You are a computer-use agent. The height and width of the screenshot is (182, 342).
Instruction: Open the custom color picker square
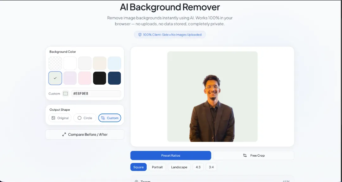click(x=66, y=94)
